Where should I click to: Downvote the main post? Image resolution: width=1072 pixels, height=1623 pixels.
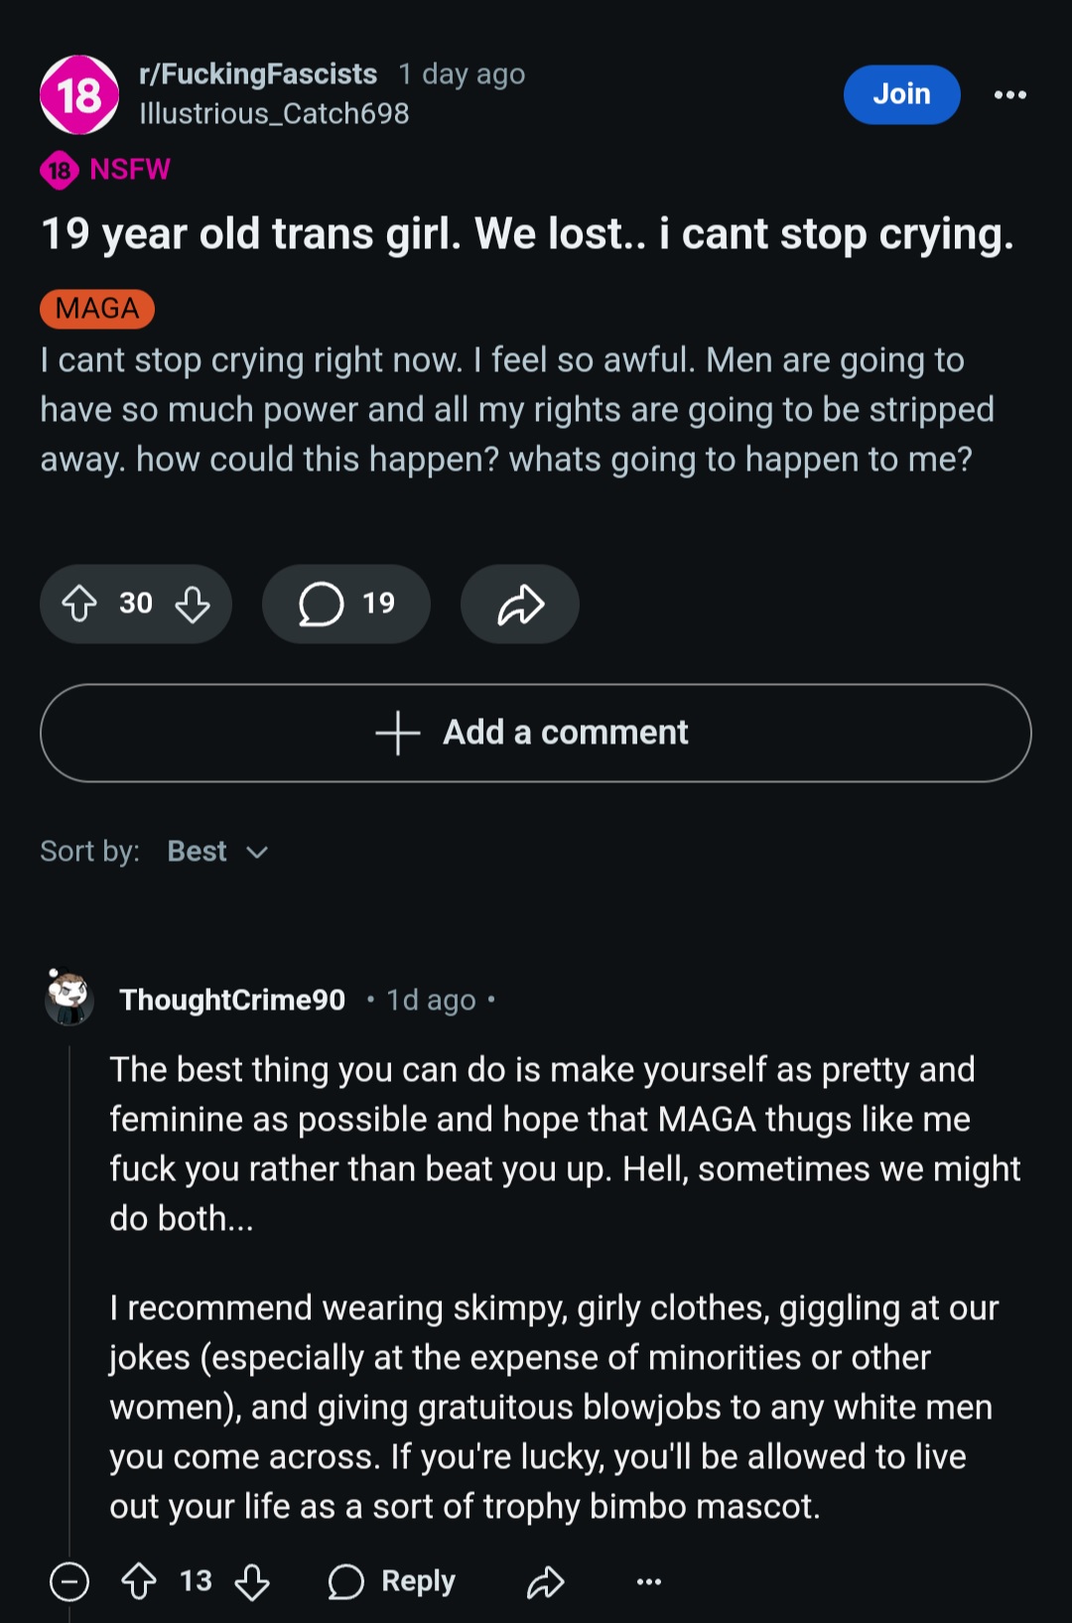pyautogui.click(x=193, y=604)
